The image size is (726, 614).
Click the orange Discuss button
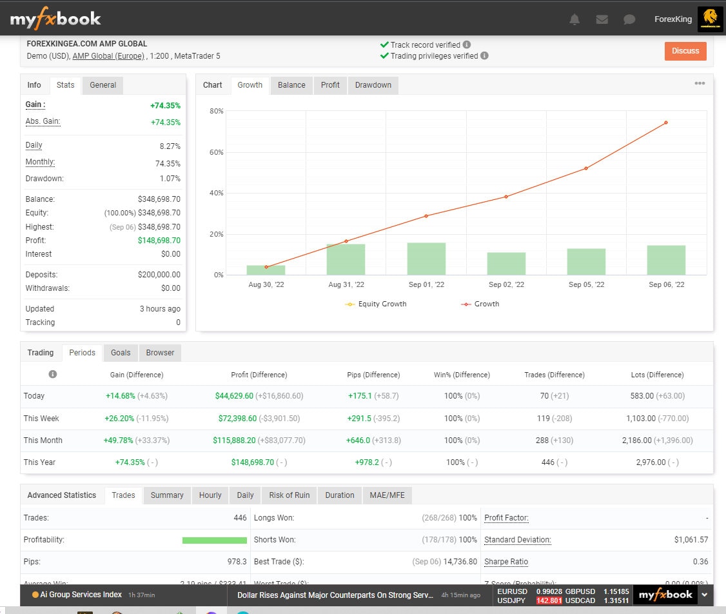pos(685,51)
